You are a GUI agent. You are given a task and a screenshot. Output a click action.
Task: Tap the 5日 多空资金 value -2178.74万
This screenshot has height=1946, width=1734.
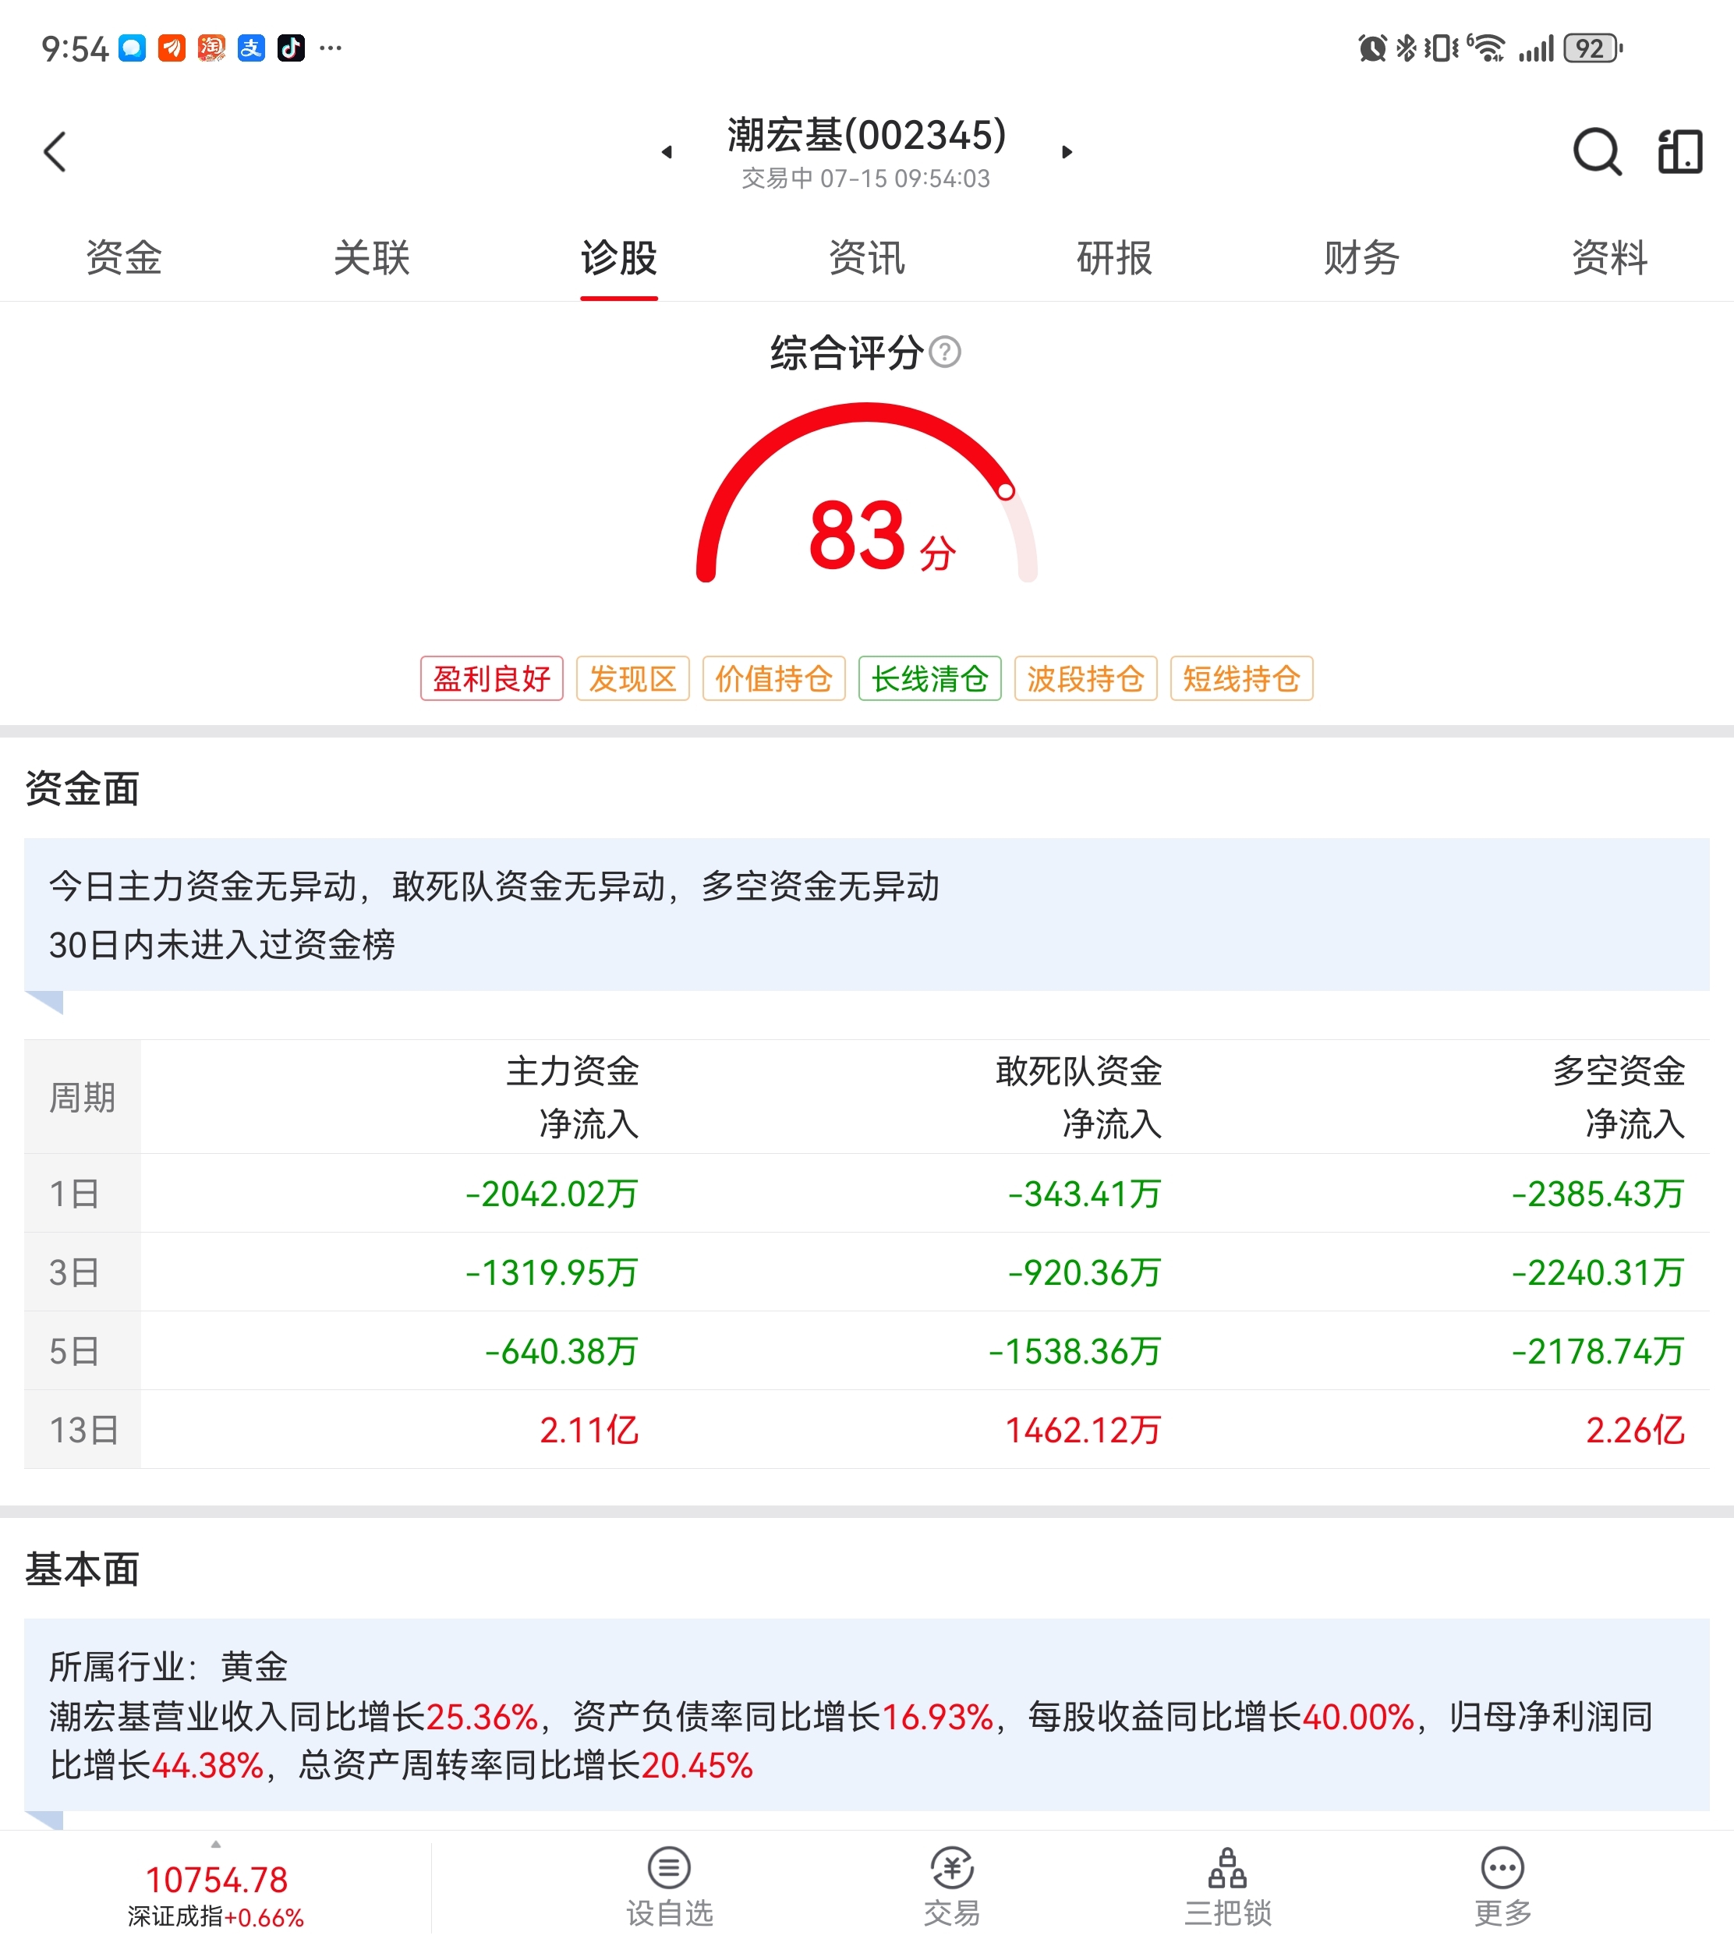[1598, 1350]
